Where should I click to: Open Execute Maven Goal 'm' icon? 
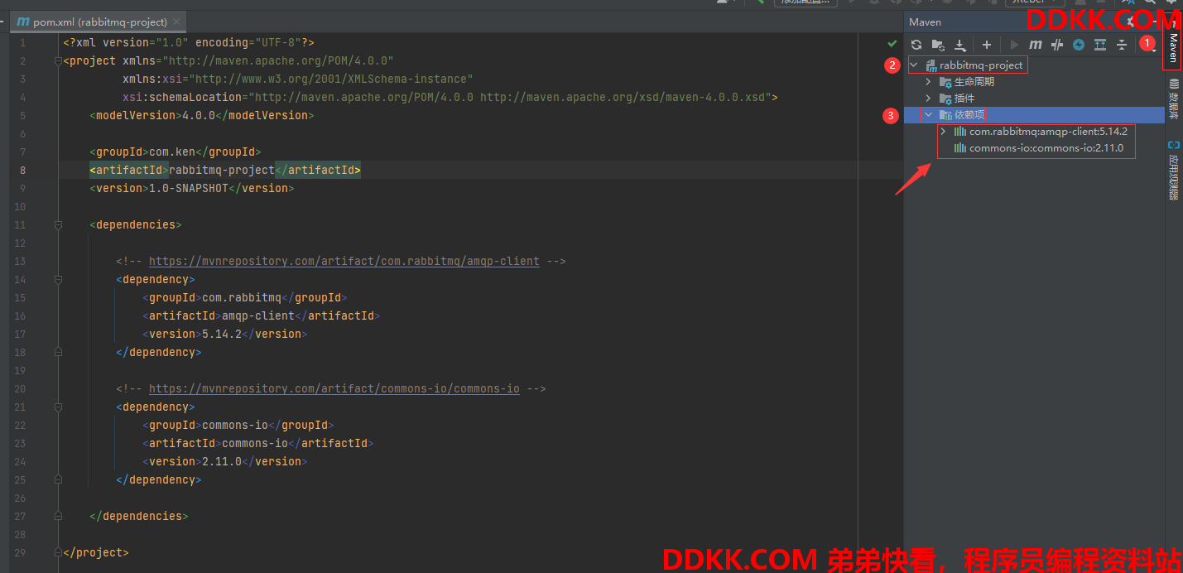[x=1036, y=45]
